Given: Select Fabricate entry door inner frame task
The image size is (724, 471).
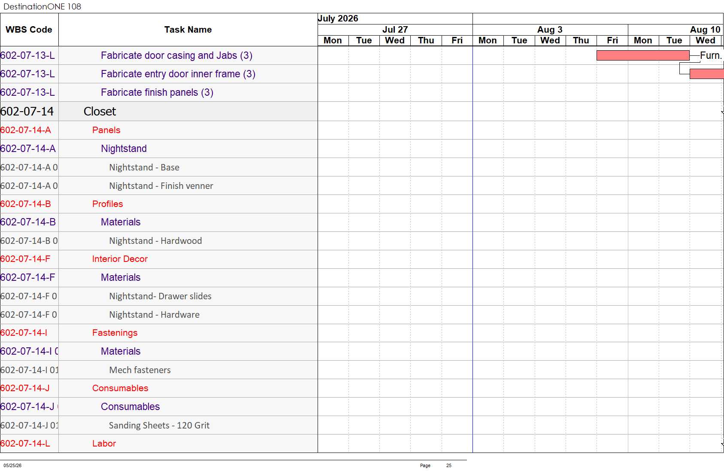Looking at the screenshot, I should pos(178,74).
